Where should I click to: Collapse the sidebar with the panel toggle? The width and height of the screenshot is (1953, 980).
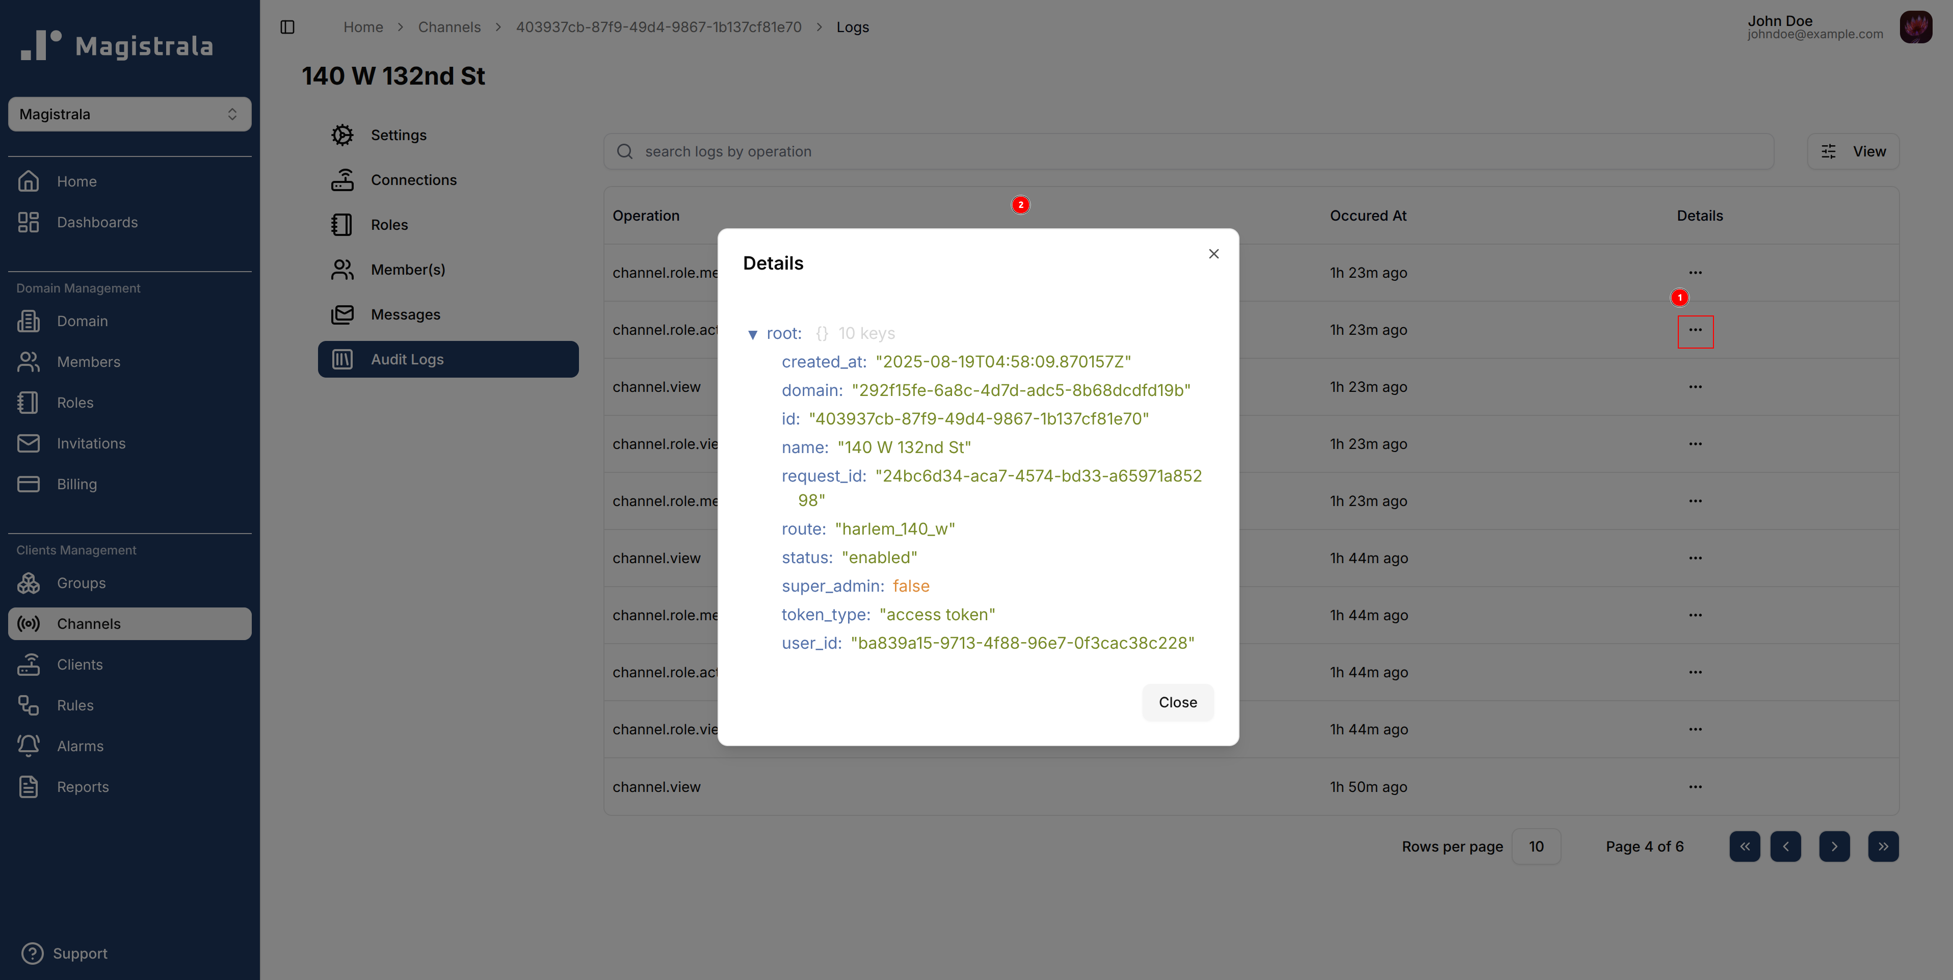point(287,27)
